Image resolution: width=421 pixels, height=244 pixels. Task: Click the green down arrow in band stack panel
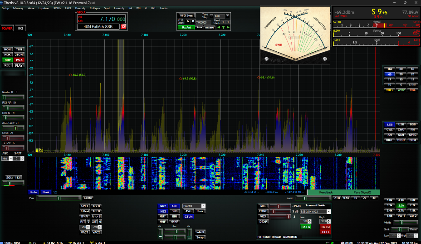[223, 27]
